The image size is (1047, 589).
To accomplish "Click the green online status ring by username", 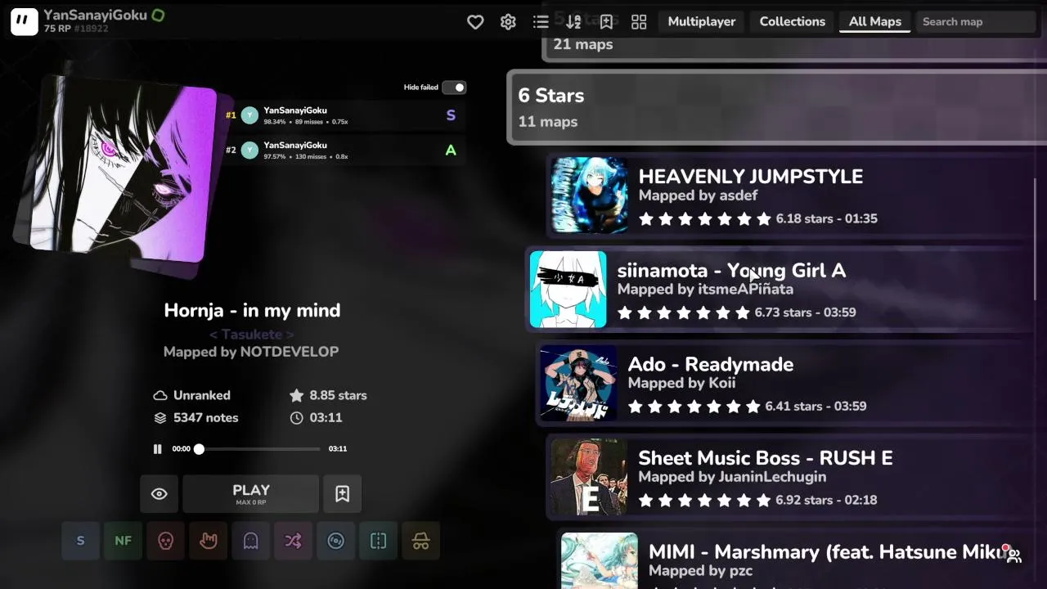I will (x=158, y=15).
